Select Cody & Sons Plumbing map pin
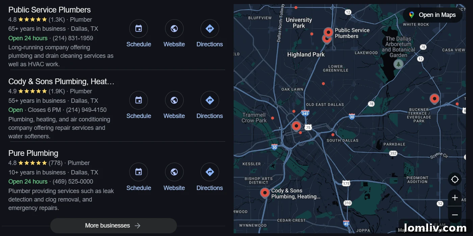Screen dimensions: 473x236 click(265, 193)
